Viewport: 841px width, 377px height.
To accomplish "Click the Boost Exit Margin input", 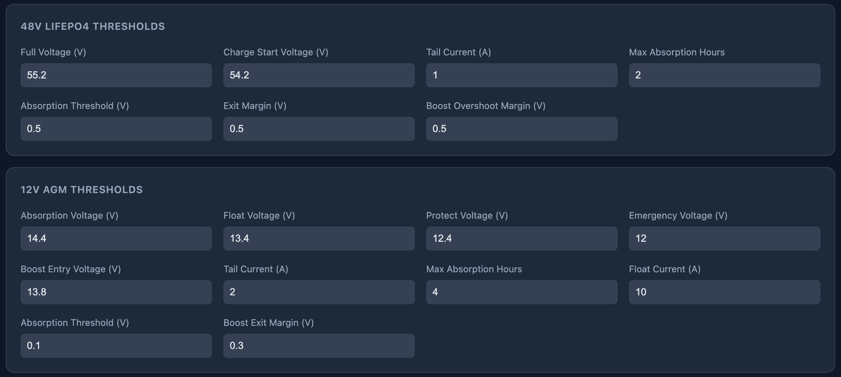I will pyautogui.click(x=319, y=346).
